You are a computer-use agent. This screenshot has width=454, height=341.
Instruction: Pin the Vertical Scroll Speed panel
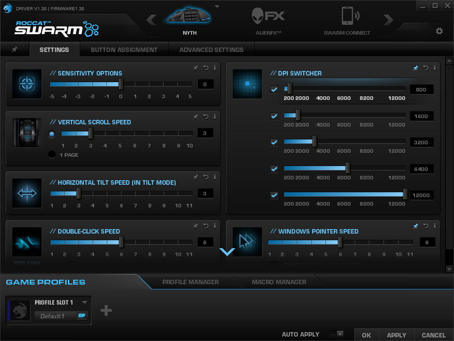tap(196, 117)
